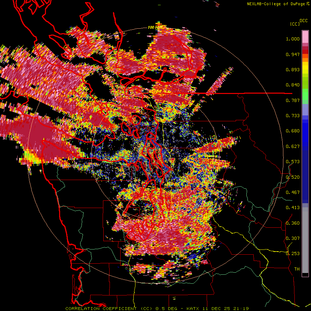Click the DCC label above the color scale
The height and width of the screenshot is (311, 311).
(303, 21)
